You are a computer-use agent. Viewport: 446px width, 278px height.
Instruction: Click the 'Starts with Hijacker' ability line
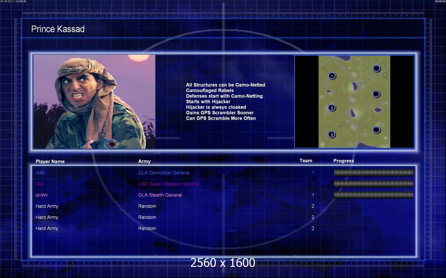point(208,101)
